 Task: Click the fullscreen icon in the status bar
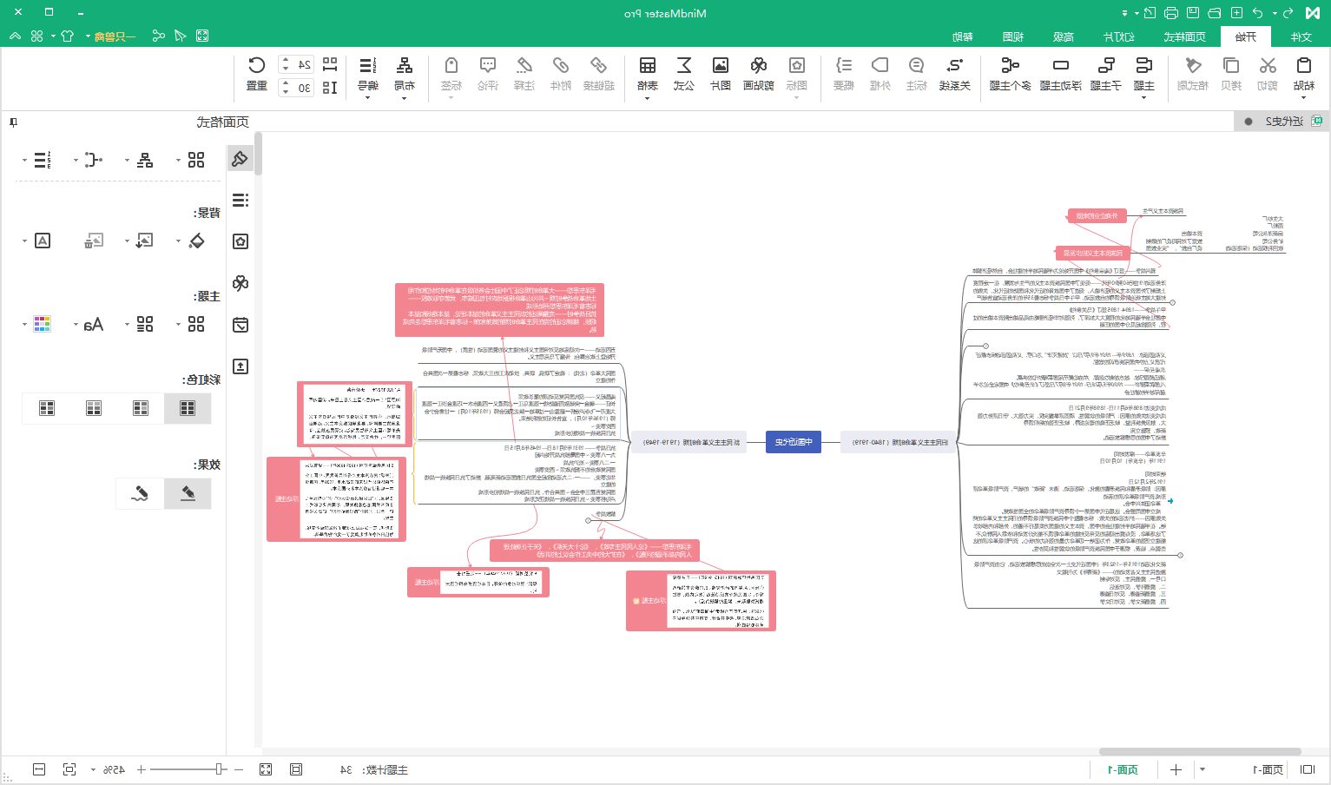coord(266,769)
